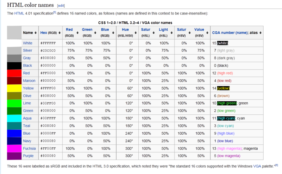Open the Fuchsia color name link
Viewport: 282px width, 174px height.
29,148
